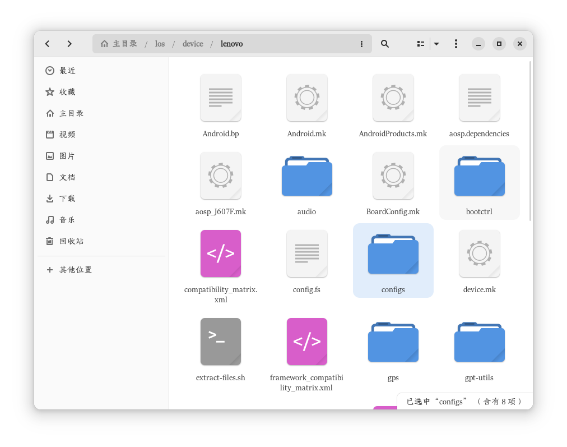567x447 pixels.
Task: Click 其他位置 in the sidebar
Action: click(101, 270)
